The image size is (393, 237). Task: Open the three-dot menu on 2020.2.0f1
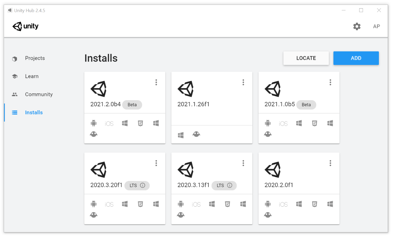point(330,163)
